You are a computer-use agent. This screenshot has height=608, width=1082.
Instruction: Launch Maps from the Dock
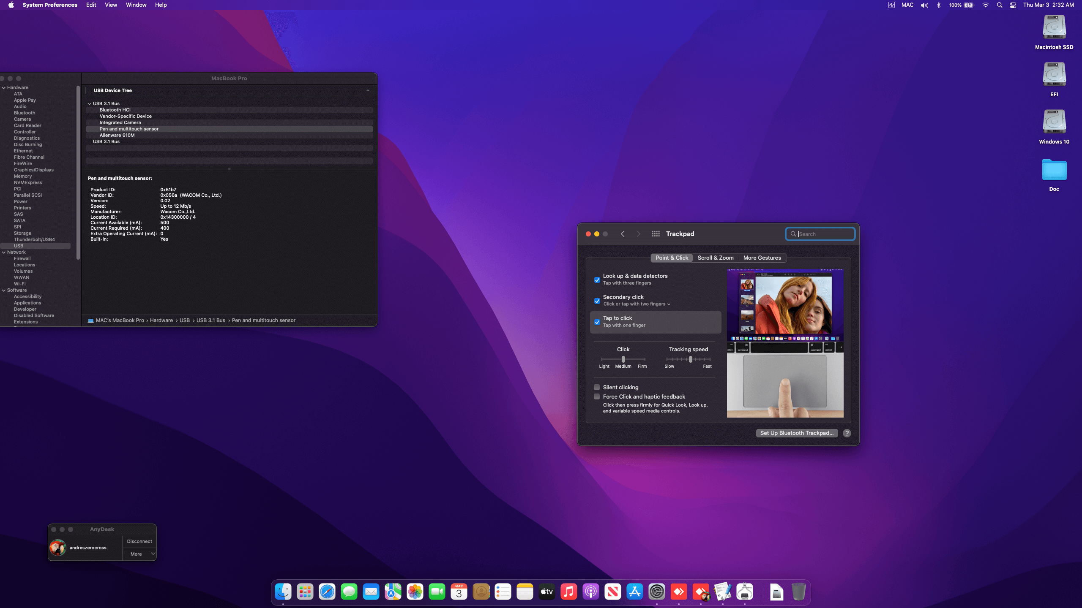click(x=393, y=592)
